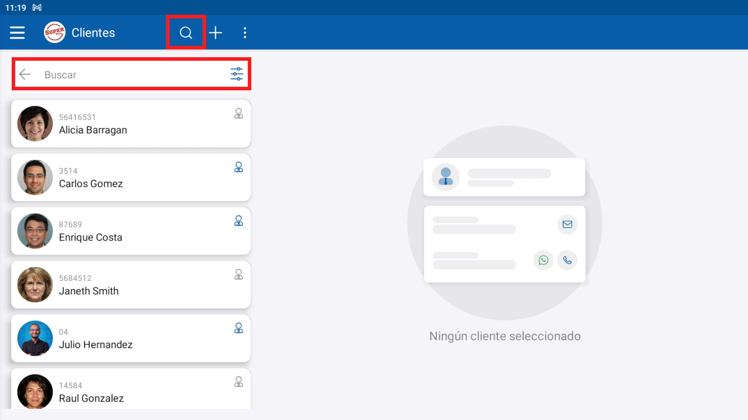The height and width of the screenshot is (420, 748).
Task: Click the phone call icon
Action: (568, 260)
